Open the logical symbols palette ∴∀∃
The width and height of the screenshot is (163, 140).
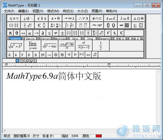coord(83,19)
